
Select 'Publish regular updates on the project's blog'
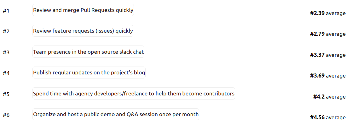(x=89, y=73)
